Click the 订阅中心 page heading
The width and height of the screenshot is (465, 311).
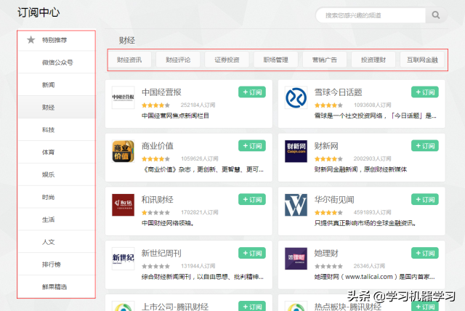pyautogui.click(x=39, y=12)
